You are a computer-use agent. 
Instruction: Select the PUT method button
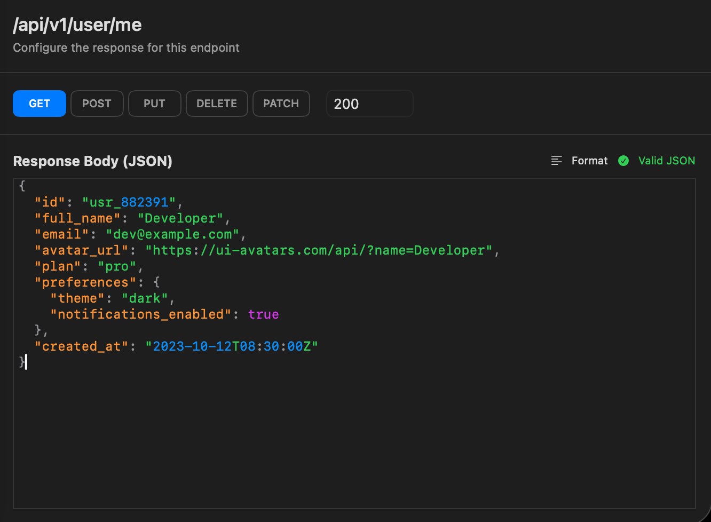[x=154, y=104]
